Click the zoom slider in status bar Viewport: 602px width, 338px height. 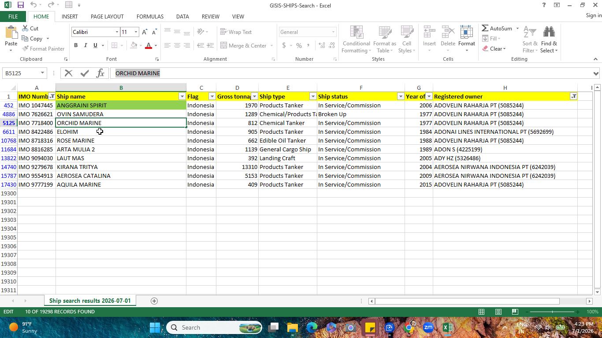coord(552,312)
